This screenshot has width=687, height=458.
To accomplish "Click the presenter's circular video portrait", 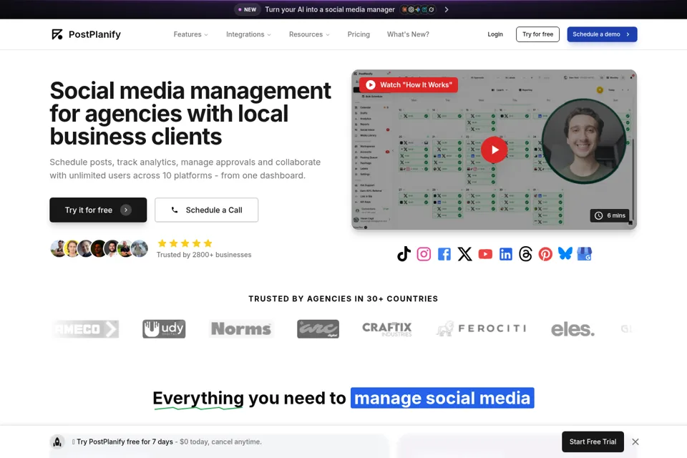I will tap(584, 141).
